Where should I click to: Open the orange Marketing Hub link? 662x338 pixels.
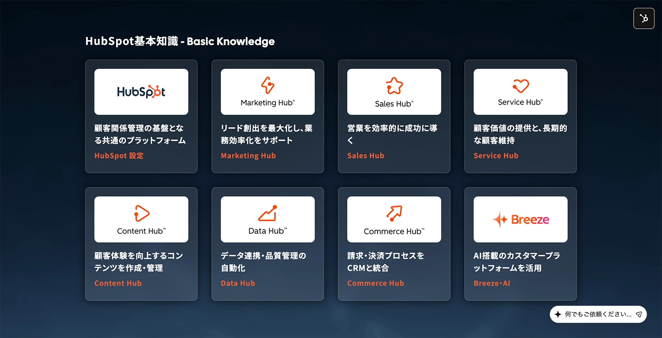(x=248, y=156)
